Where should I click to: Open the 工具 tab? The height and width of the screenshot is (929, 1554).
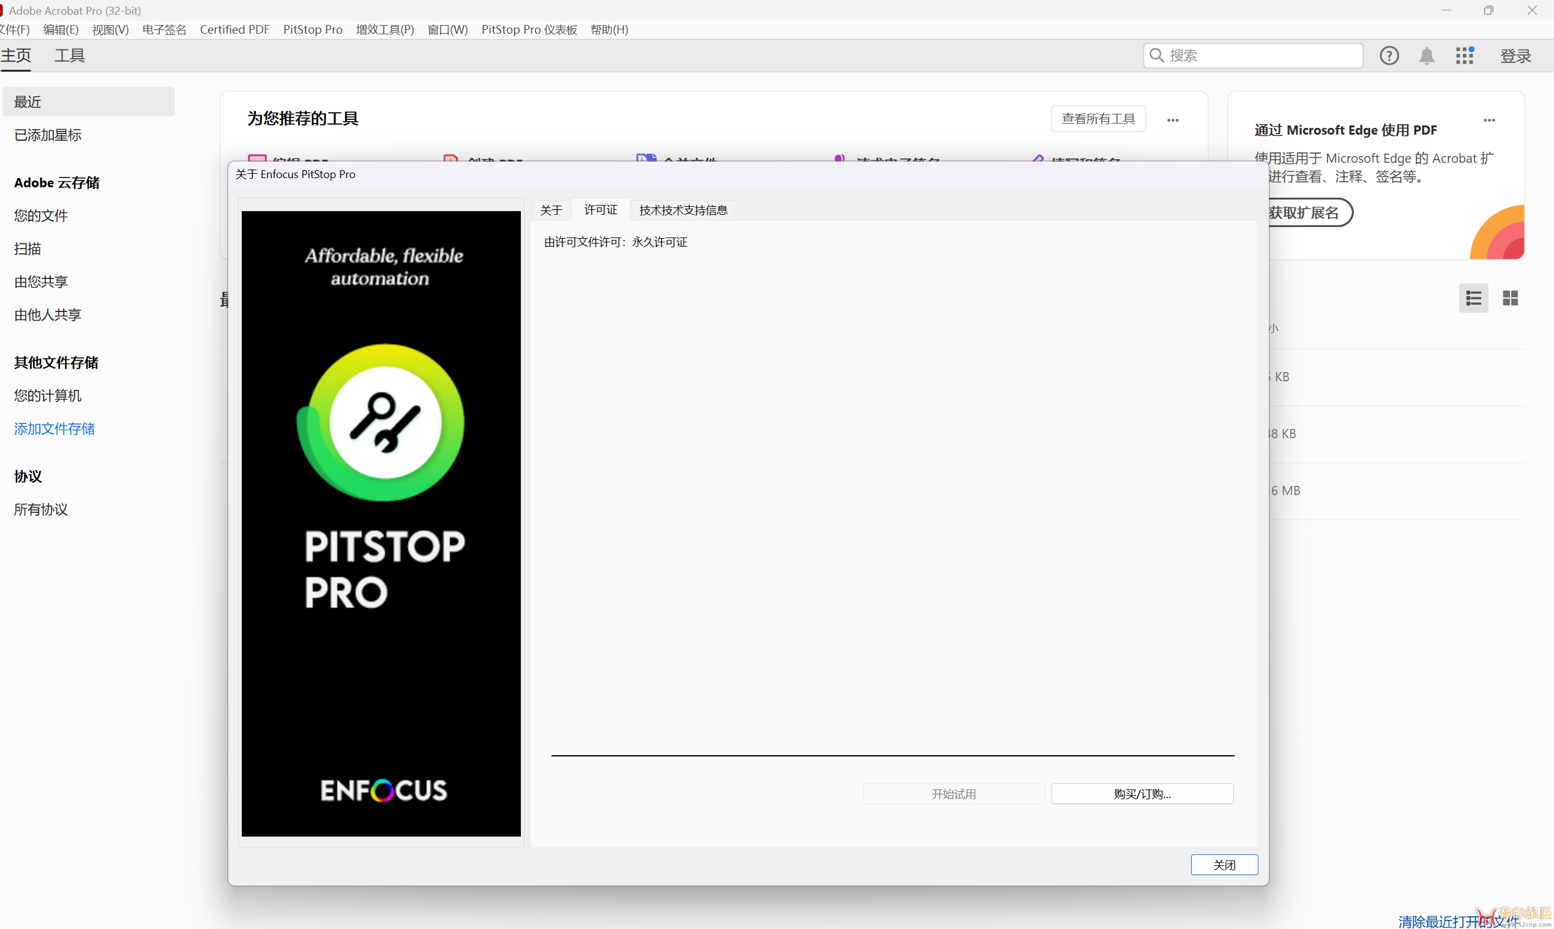click(x=70, y=56)
